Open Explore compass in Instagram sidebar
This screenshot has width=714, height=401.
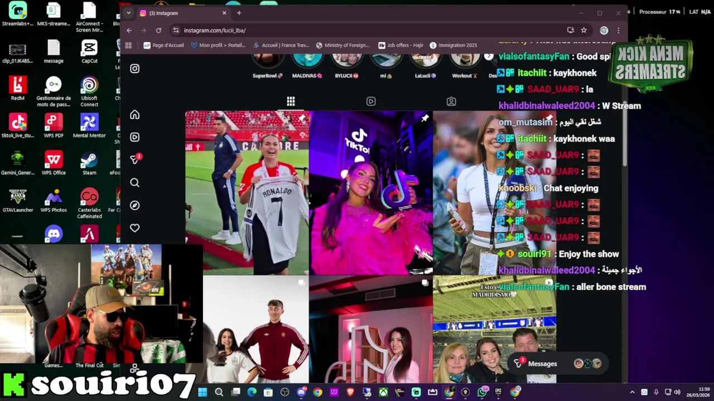point(134,206)
